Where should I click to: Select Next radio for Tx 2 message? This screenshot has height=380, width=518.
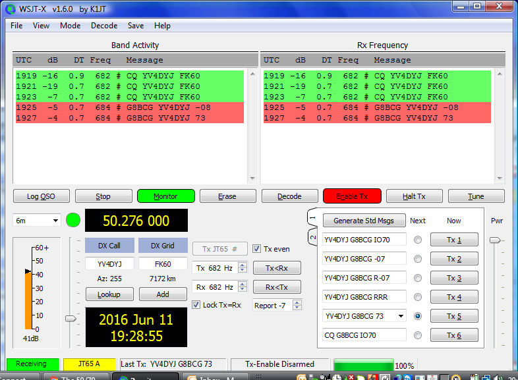(418, 259)
